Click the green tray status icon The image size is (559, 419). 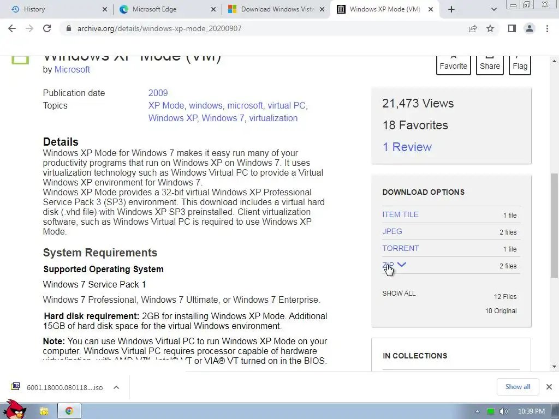(x=491, y=411)
